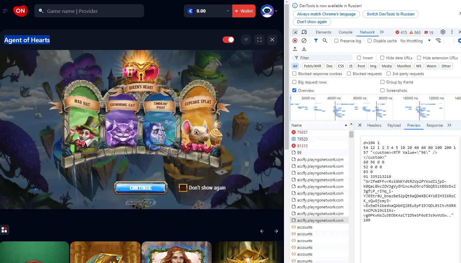Enable Big request rows
The width and height of the screenshot is (461, 263).
click(x=294, y=82)
